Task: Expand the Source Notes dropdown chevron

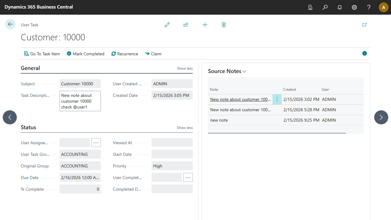Action: tap(244, 71)
